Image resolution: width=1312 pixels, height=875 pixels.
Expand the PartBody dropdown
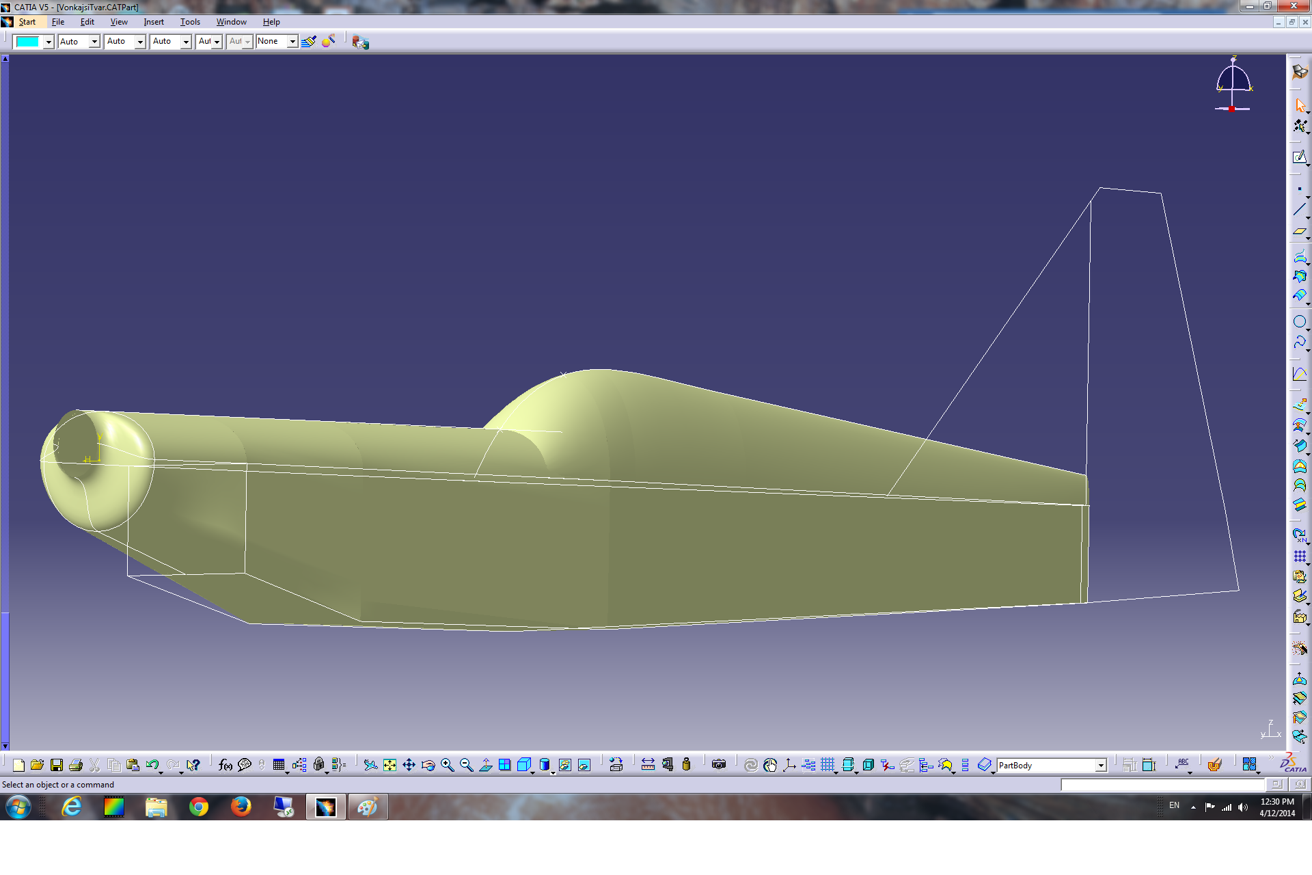tap(1100, 766)
